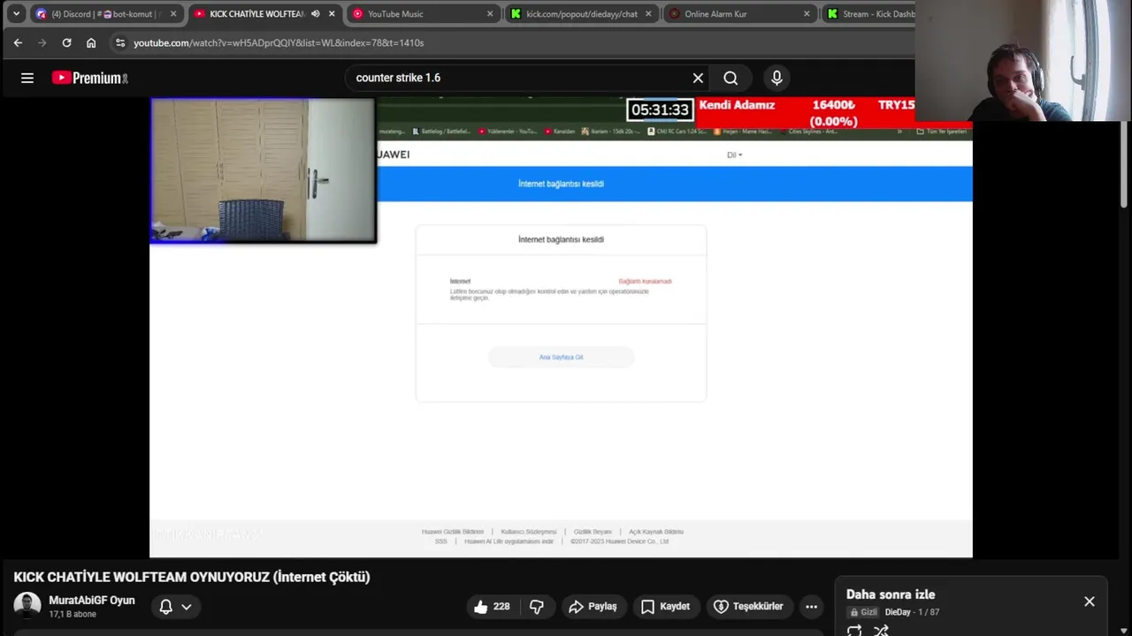Clear the search box with the X
The image size is (1132, 636).
[698, 78]
